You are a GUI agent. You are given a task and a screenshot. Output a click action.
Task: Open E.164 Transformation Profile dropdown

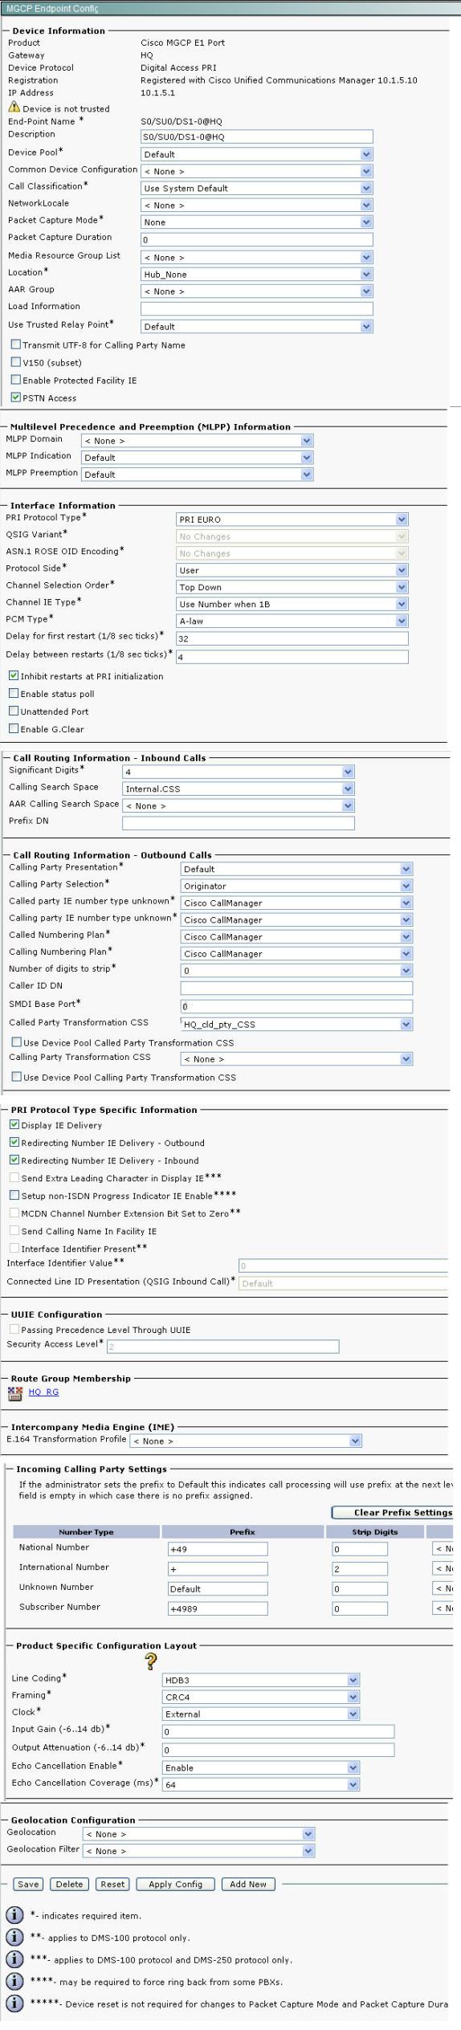click(x=247, y=1441)
